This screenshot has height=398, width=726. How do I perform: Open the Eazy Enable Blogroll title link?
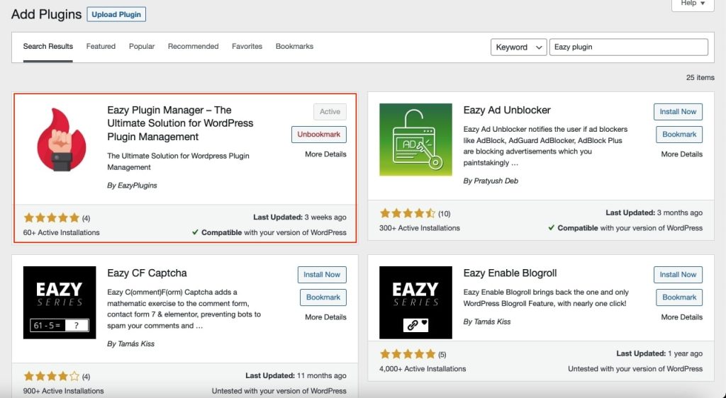510,273
